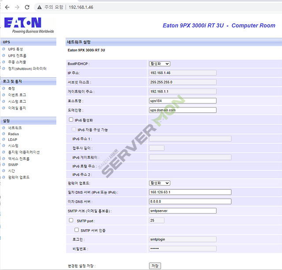The image size is (282, 270).
Task: Focus the 도메인명 field with ups.domain.com
Action: point(183,110)
